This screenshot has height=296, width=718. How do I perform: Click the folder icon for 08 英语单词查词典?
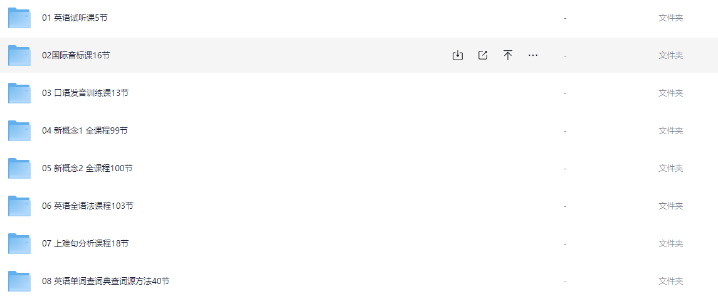point(19,281)
